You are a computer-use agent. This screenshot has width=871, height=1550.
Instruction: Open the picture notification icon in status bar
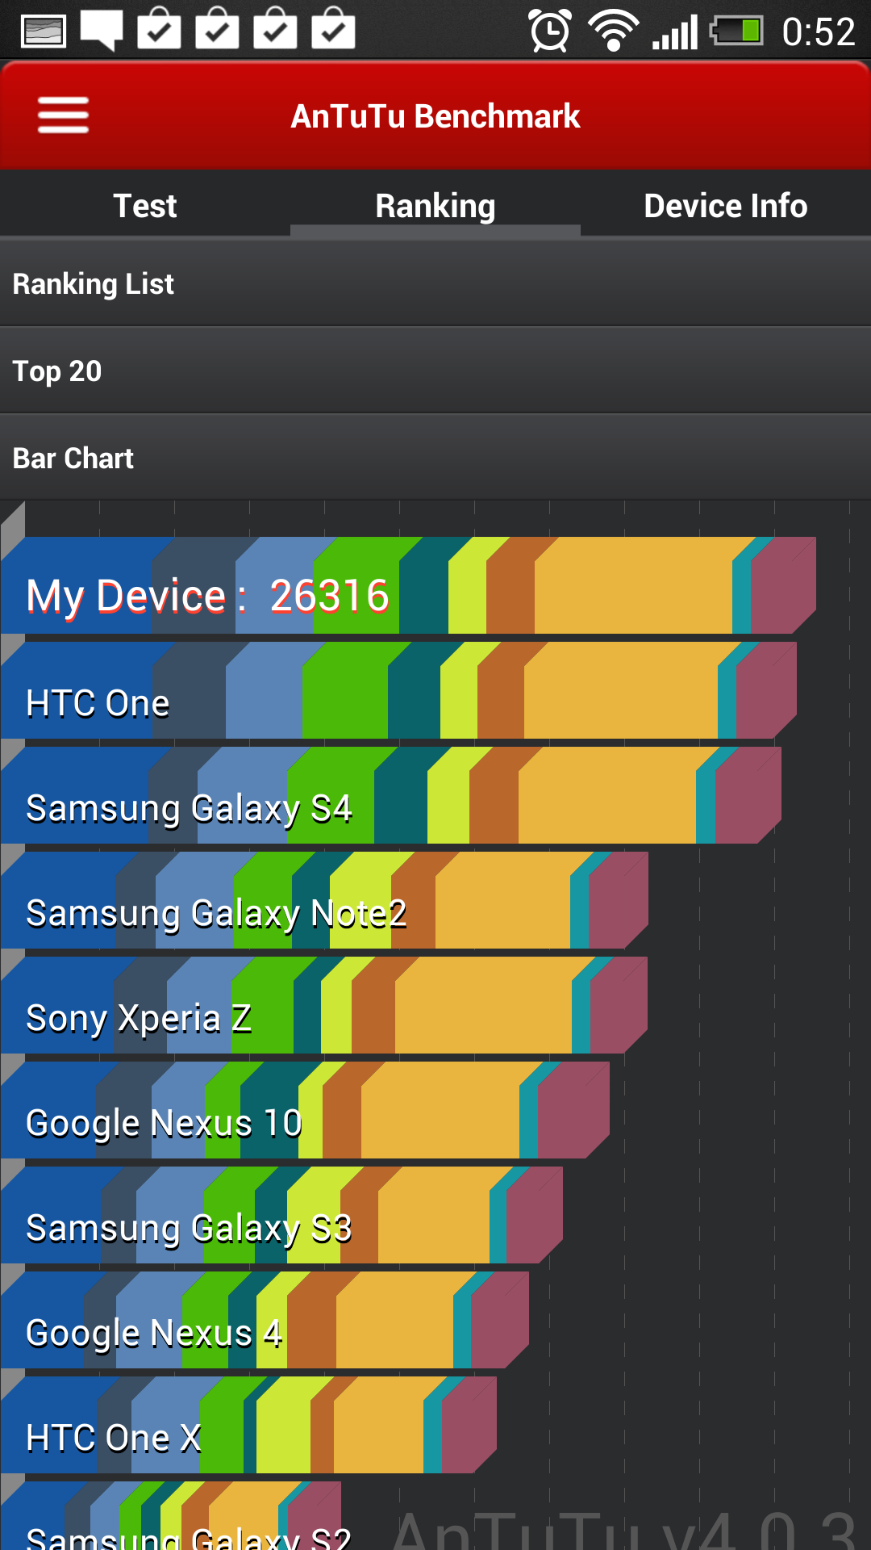tap(44, 31)
